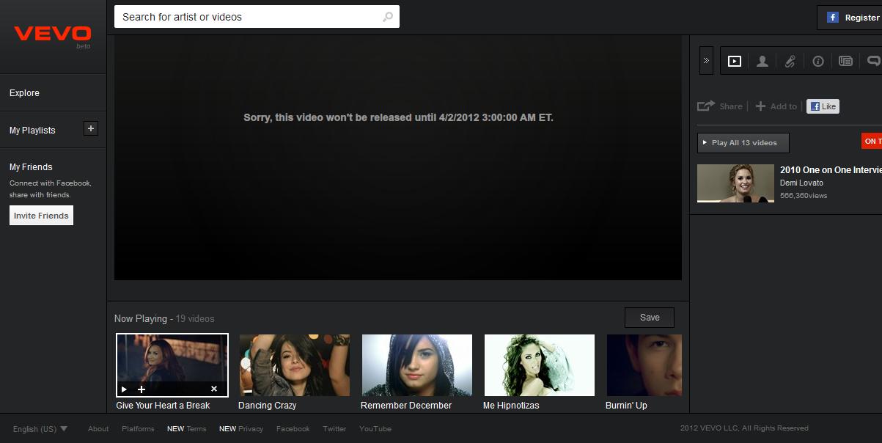882x443 pixels.
Task: Open the About footer link
Action: coord(98,429)
